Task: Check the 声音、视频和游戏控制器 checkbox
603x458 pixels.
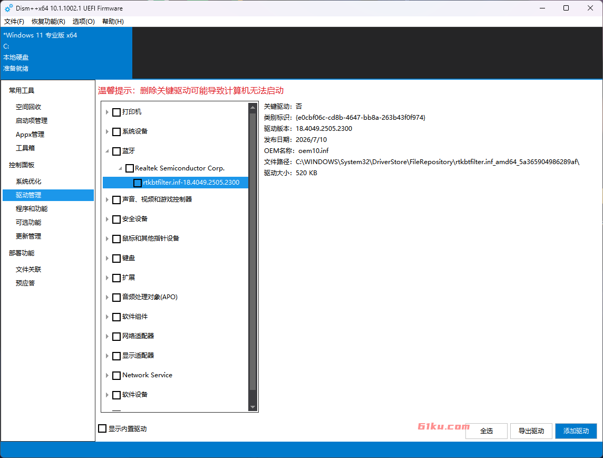Action: point(116,200)
